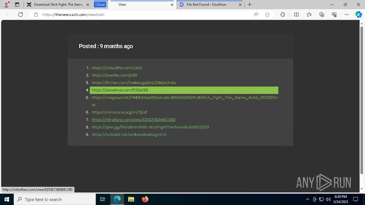This screenshot has width=365, height=205.
Task: Open the Favorites list
Action: (x=309, y=15)
